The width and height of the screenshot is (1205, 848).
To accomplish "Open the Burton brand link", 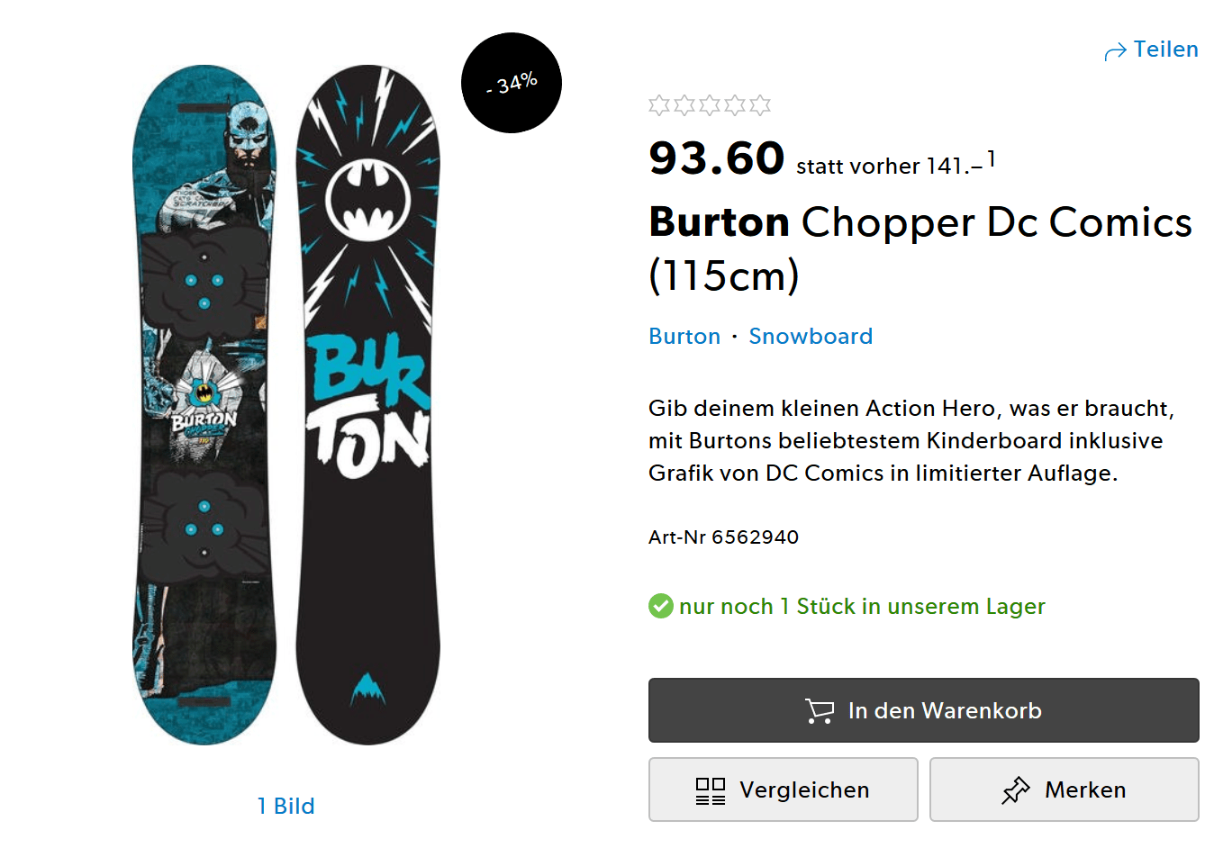I will 684,337.
